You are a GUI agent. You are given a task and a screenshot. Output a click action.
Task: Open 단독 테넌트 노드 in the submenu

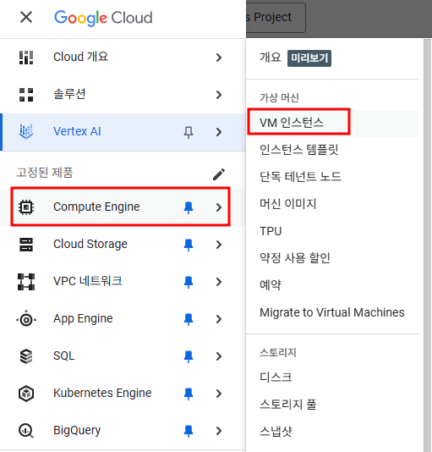[332, 177]
